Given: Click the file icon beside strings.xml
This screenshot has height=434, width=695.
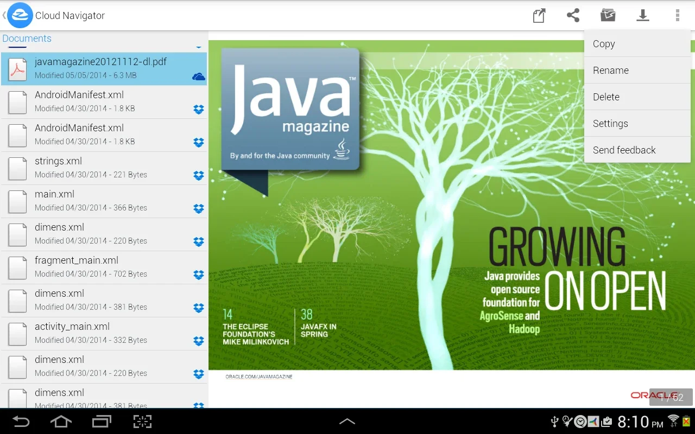Looking at the screenshot, I should 18,168.
